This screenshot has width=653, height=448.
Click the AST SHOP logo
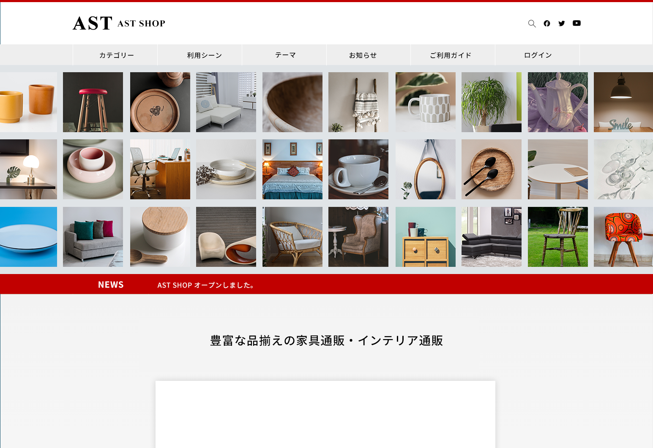[x=119, y=23]
